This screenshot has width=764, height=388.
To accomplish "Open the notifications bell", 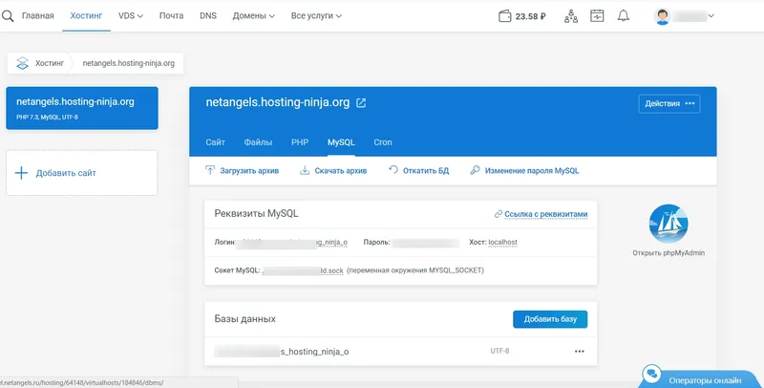I will coord(624,15).
